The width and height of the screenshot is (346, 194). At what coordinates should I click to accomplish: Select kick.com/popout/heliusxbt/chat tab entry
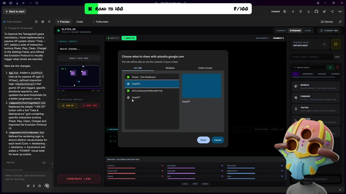(x=152, y=91)
